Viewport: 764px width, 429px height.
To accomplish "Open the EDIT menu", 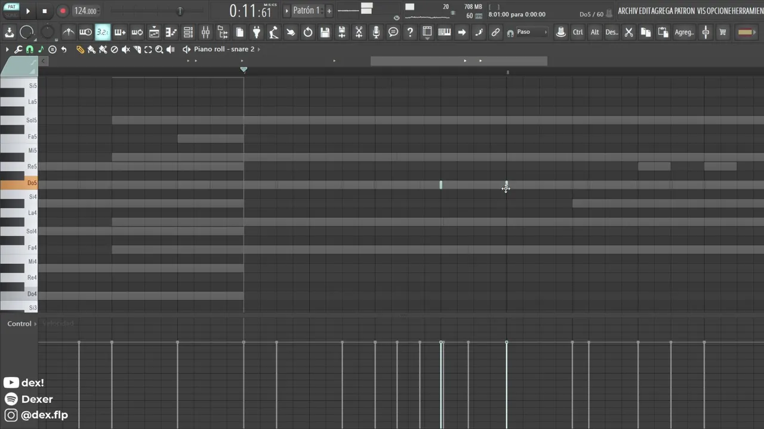I will pos(645,11).
